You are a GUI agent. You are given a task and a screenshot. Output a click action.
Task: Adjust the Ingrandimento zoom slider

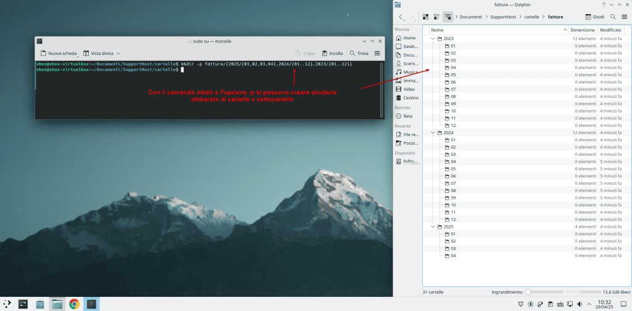544,292
